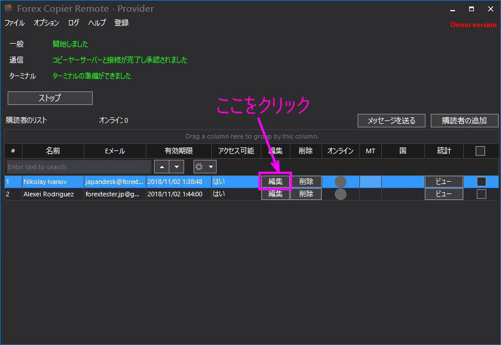Open the ビュー statistics for Nikolay Ivanov

(443, 182)
